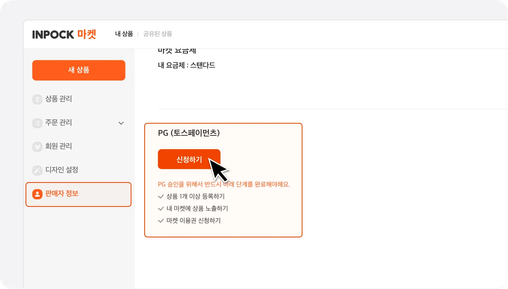Select the 판매자 정보 sidebar label
The height and width of the screenshot is (289, 508).
pos(62,194)
